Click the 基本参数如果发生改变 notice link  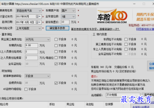(95, 29)
